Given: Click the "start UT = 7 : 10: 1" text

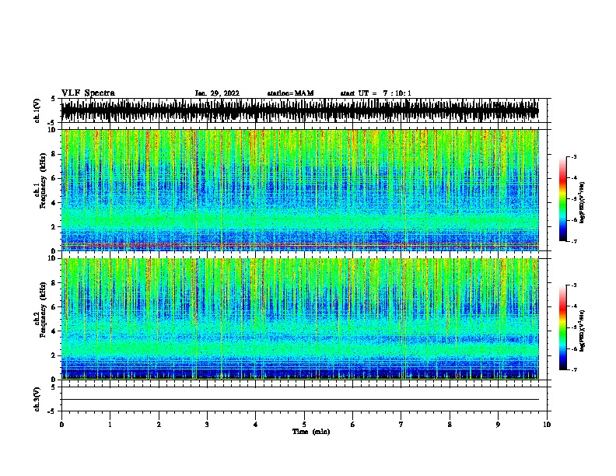Looking at the screenshot, I should click(x=376, y=93).
